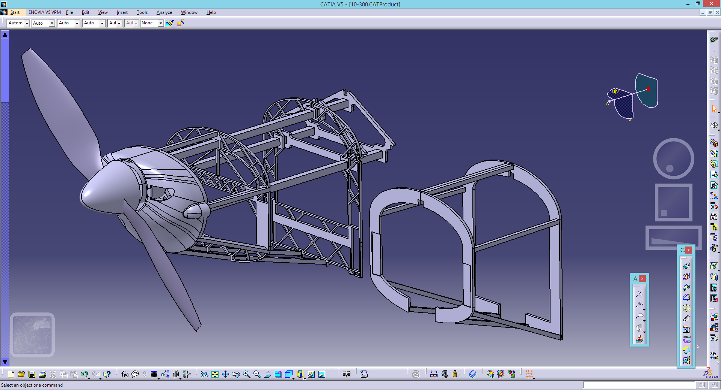Expand the Flag Note flyout arrow
This screenshot has height=390, width=721.
pos(644,321)
